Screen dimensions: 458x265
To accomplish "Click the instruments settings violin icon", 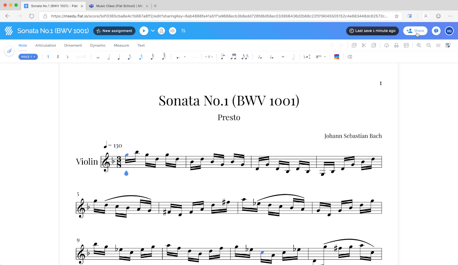I will 10,51.
